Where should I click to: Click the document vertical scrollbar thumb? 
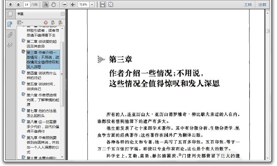click(268, 31)
